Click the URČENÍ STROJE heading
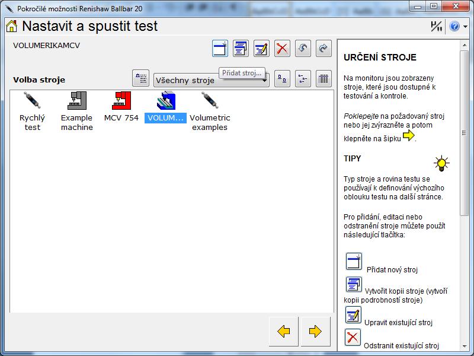Screen dimensions: 474x356 380,57
